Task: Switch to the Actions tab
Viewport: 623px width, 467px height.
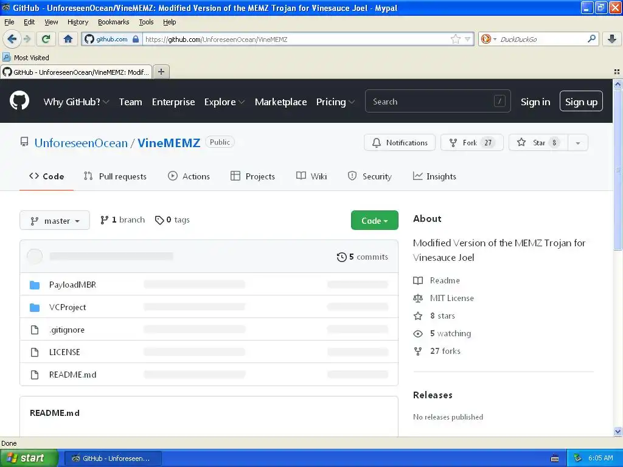Action: pyautogui.click(x=189, y=176)
